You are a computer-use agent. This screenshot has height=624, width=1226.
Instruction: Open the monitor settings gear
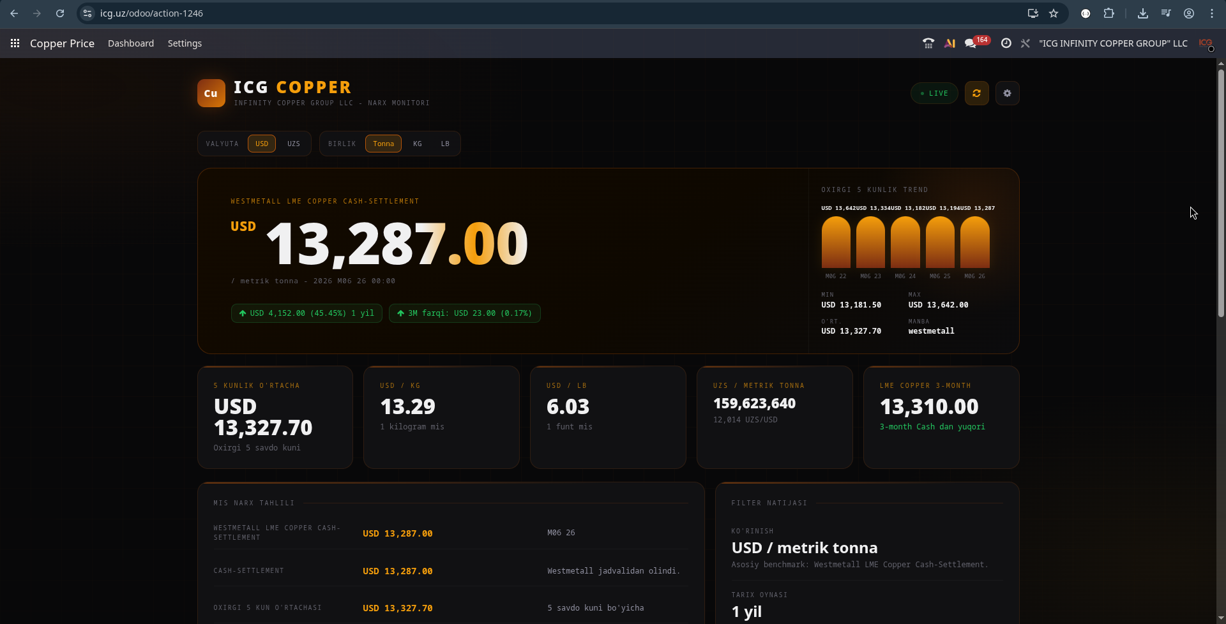tap(1007, 93)
